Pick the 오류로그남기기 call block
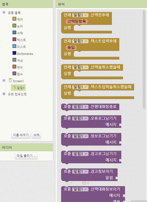 tap(91, 122)
